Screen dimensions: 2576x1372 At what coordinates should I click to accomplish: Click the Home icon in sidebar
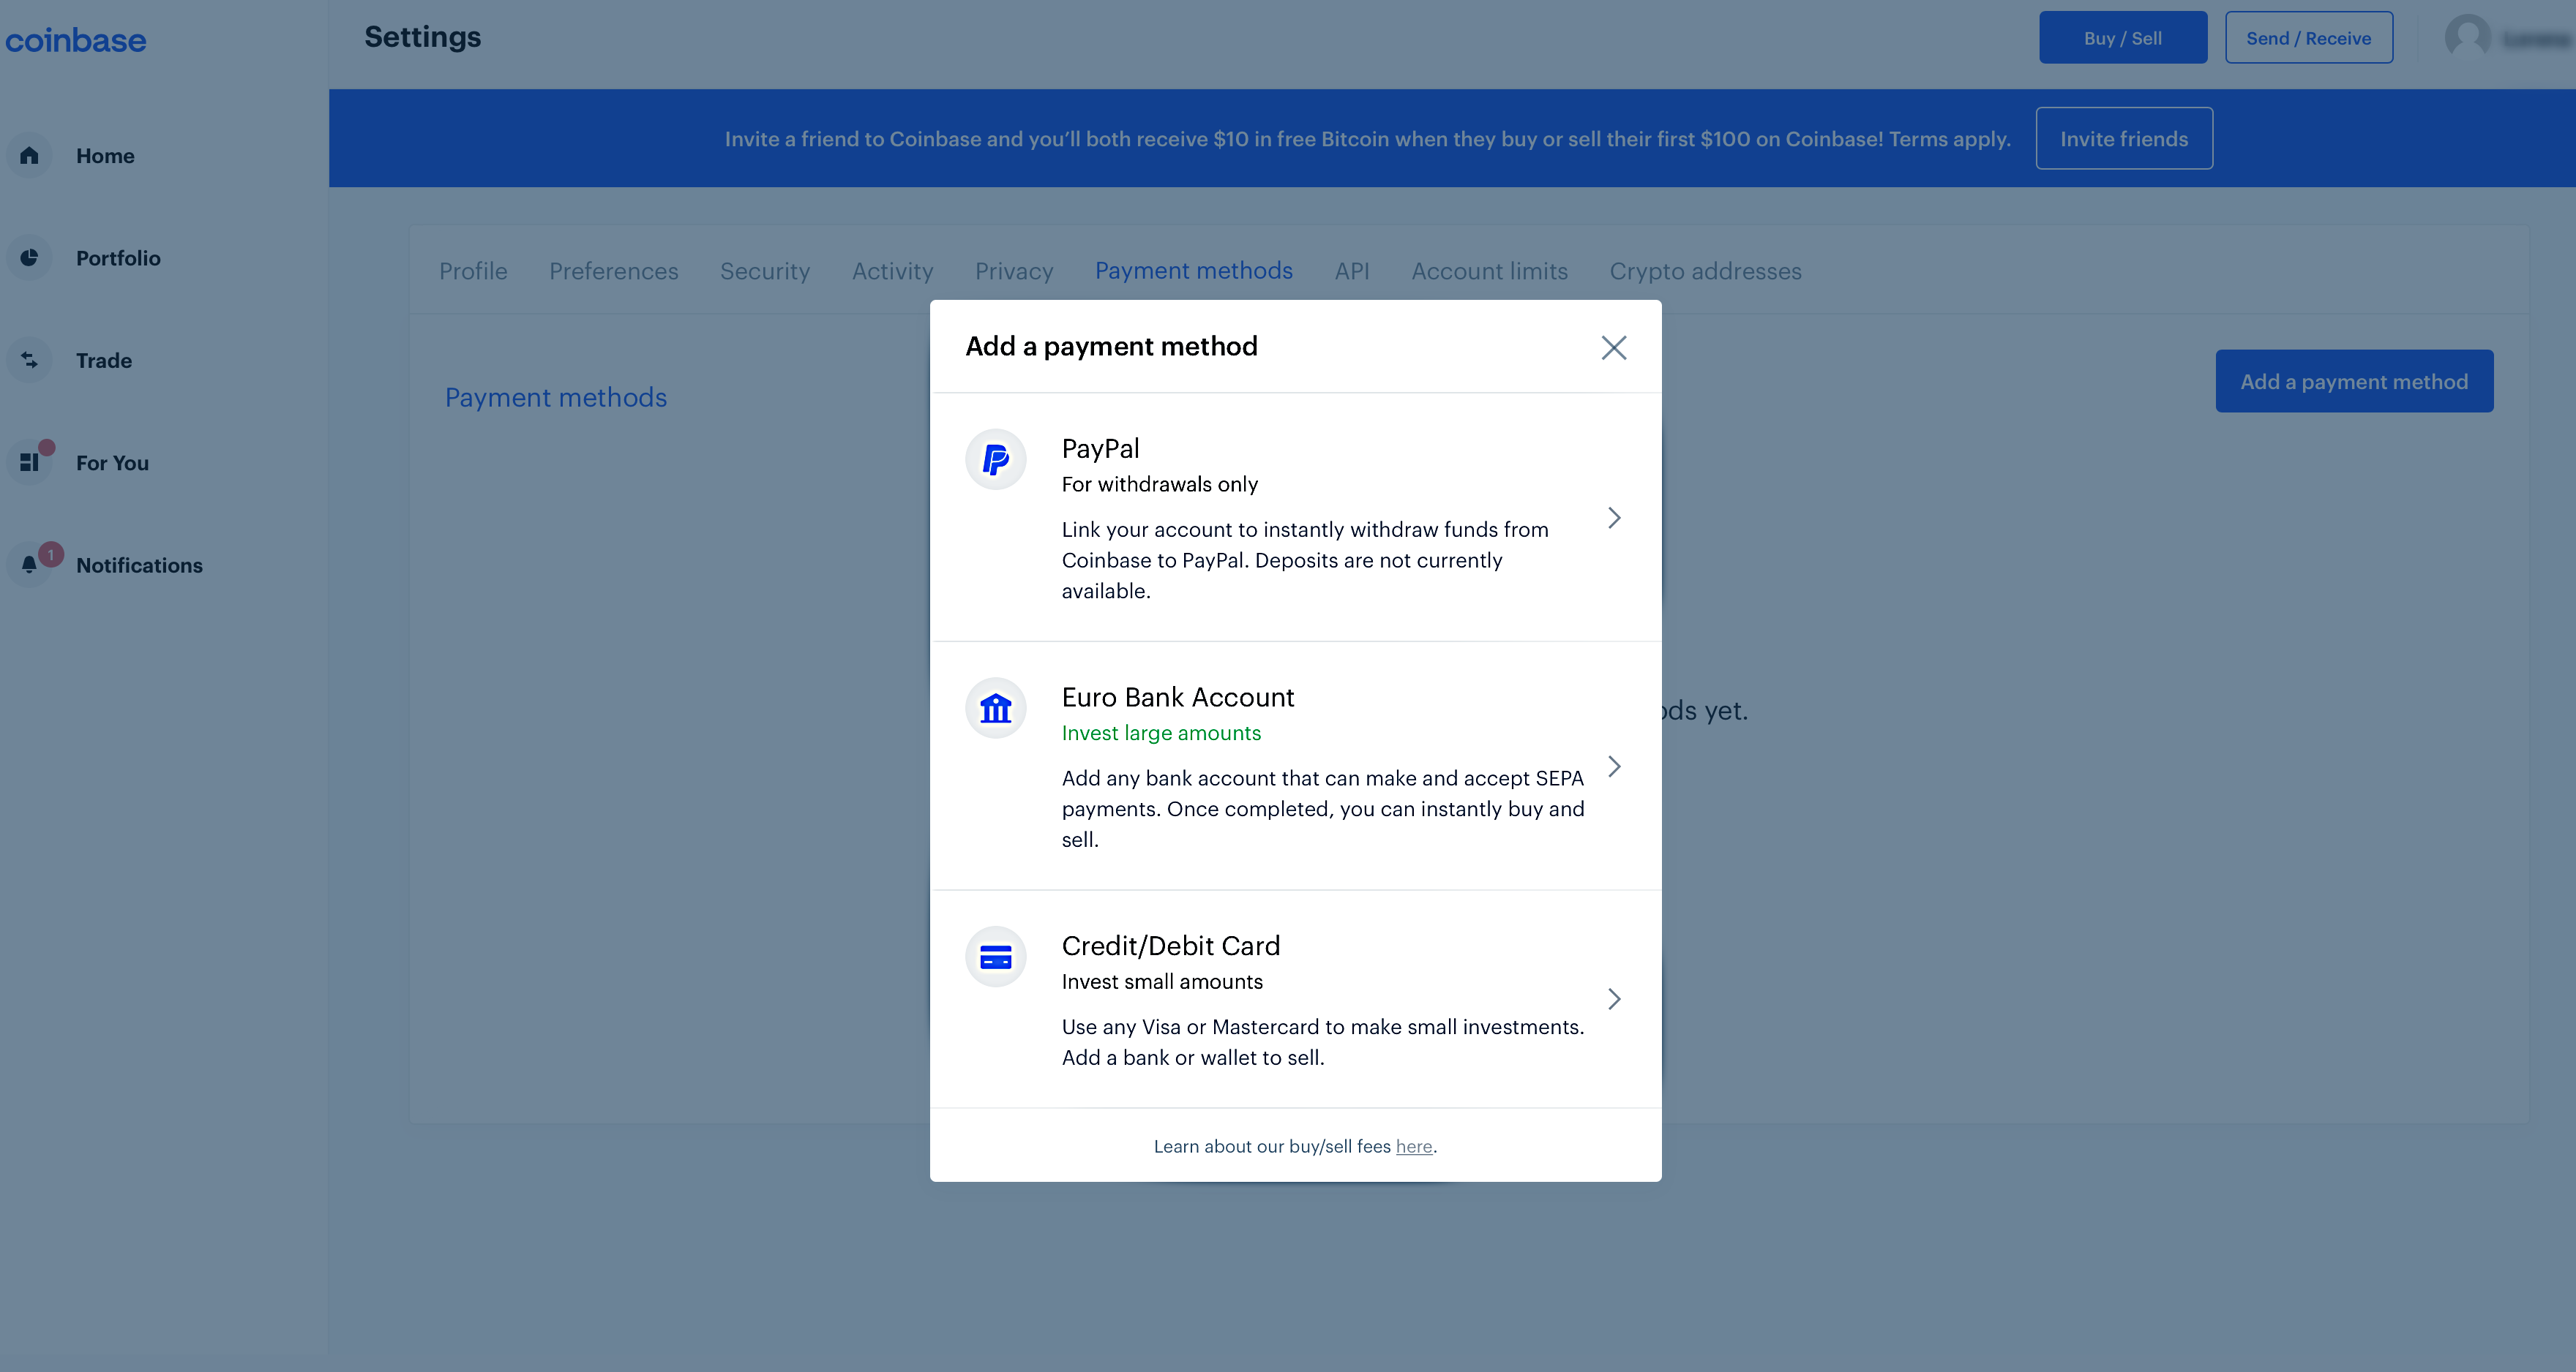coord(29,156)
